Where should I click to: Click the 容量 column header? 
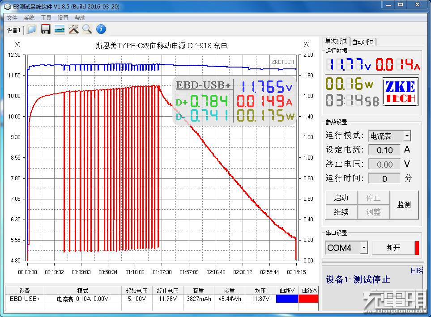(x=199, y=291)
